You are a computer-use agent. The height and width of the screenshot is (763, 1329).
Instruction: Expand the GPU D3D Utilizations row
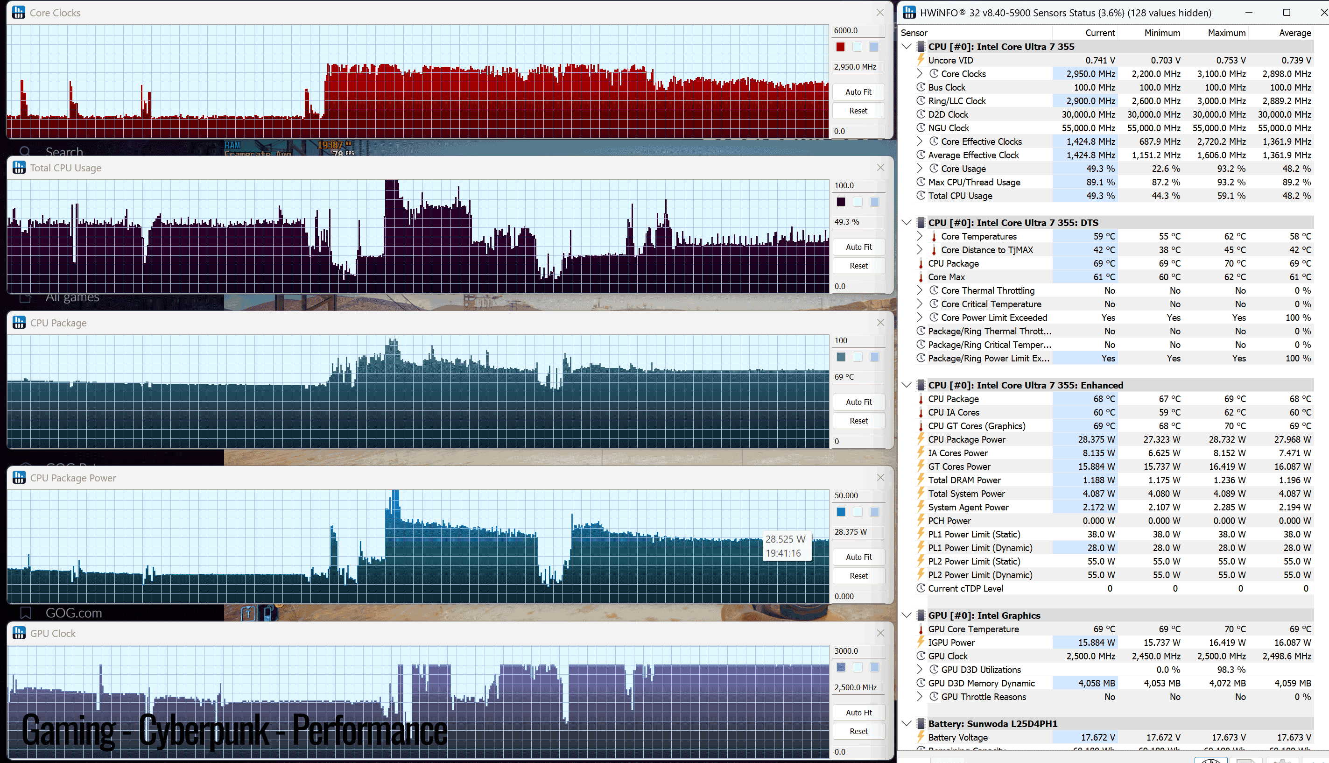pos(920,669)
